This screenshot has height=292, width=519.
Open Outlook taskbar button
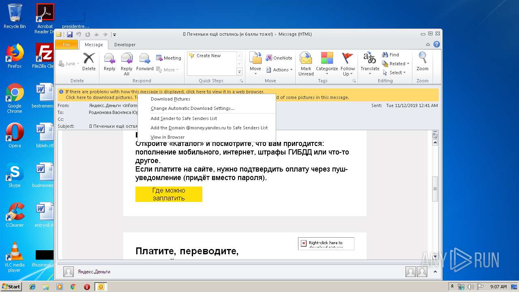(x=101, y=287)
